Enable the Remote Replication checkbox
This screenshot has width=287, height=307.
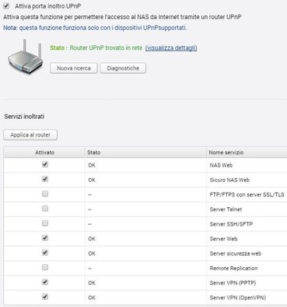point(45,268)
